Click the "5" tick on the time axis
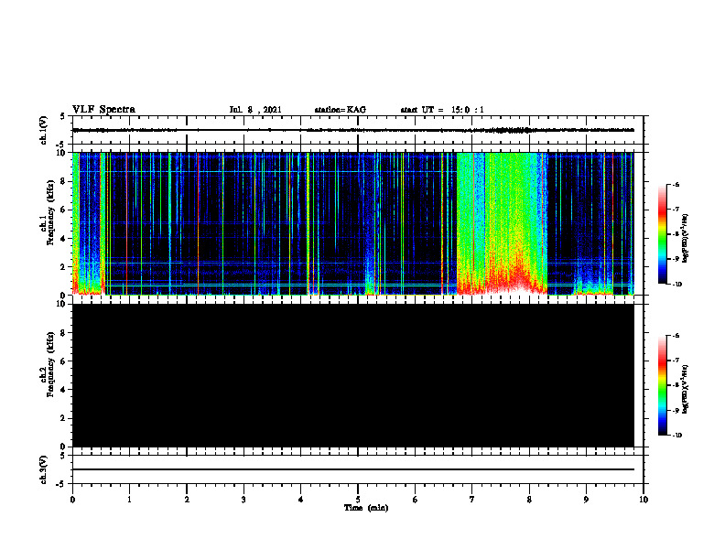725x560 pixels. [358, 500]
